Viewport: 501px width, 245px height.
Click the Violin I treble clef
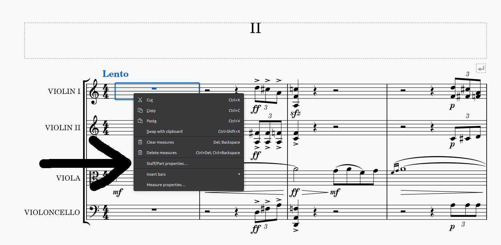[x=95, y=92]
